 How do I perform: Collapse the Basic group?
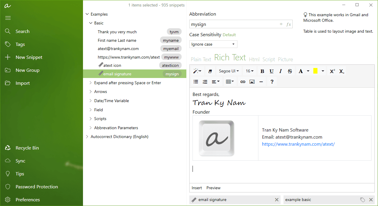pyautogui.click(x=91, y=23)
